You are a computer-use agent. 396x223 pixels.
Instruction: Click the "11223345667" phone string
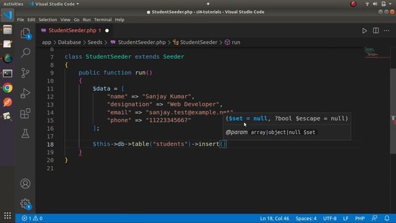[168, 120]
